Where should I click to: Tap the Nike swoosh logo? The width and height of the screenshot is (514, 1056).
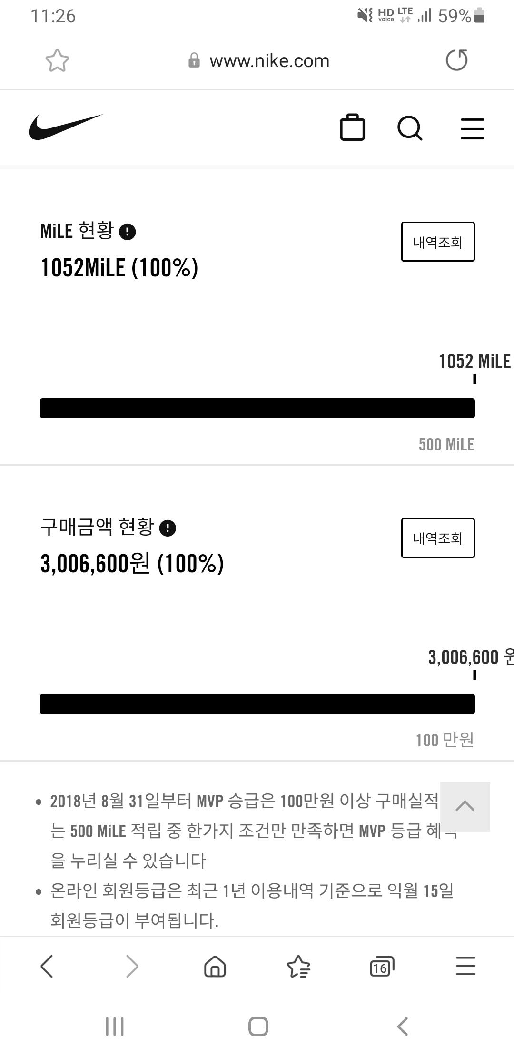66,127
